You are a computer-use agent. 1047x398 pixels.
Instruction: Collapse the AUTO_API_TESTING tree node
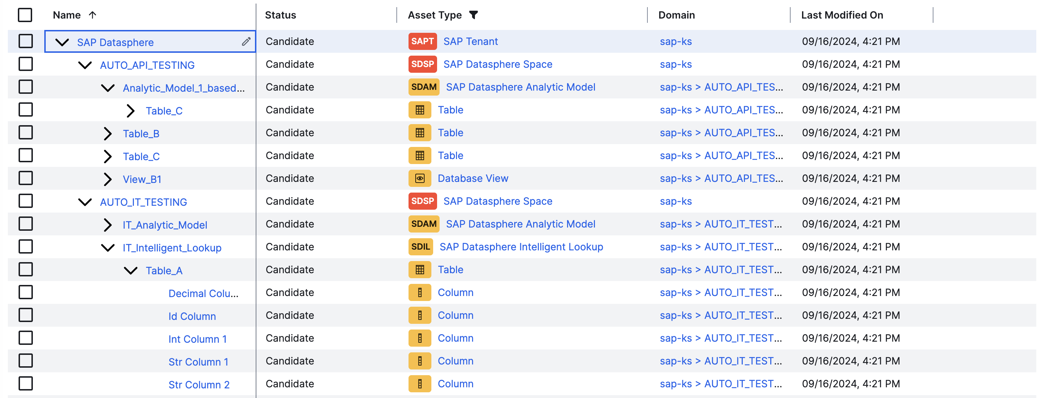tap(85, 65)
